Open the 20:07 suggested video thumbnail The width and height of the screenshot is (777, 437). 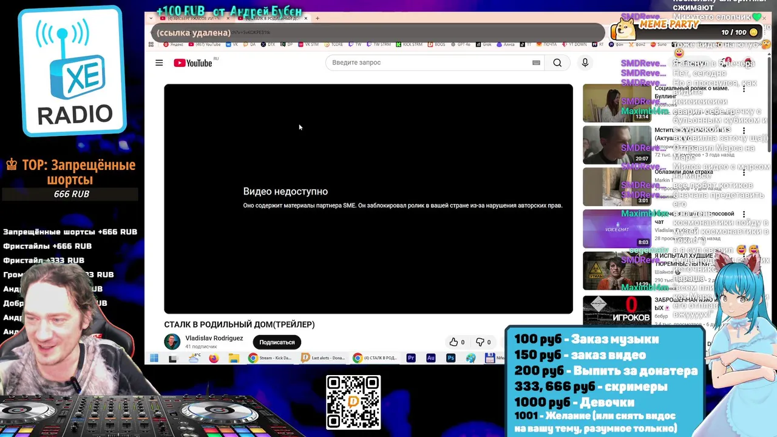click(x=617, y=145)
